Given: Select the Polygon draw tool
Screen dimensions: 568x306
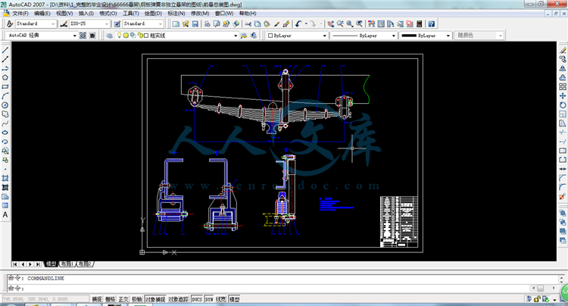Looking at the screenshot, I should tap(5, 77).
